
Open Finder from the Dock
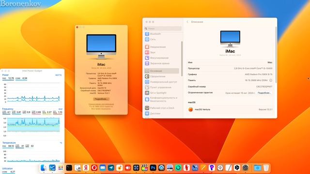[x=44, y=168]
